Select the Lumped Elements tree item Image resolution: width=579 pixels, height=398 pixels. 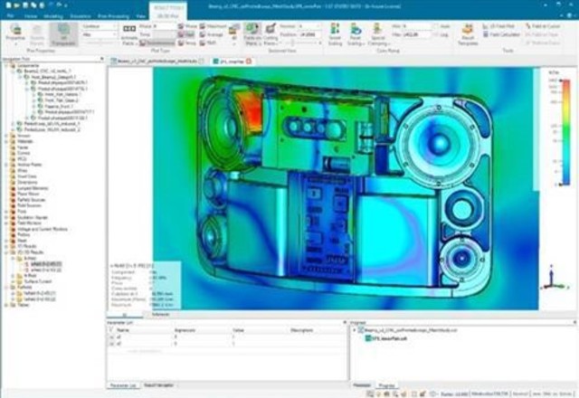tap(33, 188)
